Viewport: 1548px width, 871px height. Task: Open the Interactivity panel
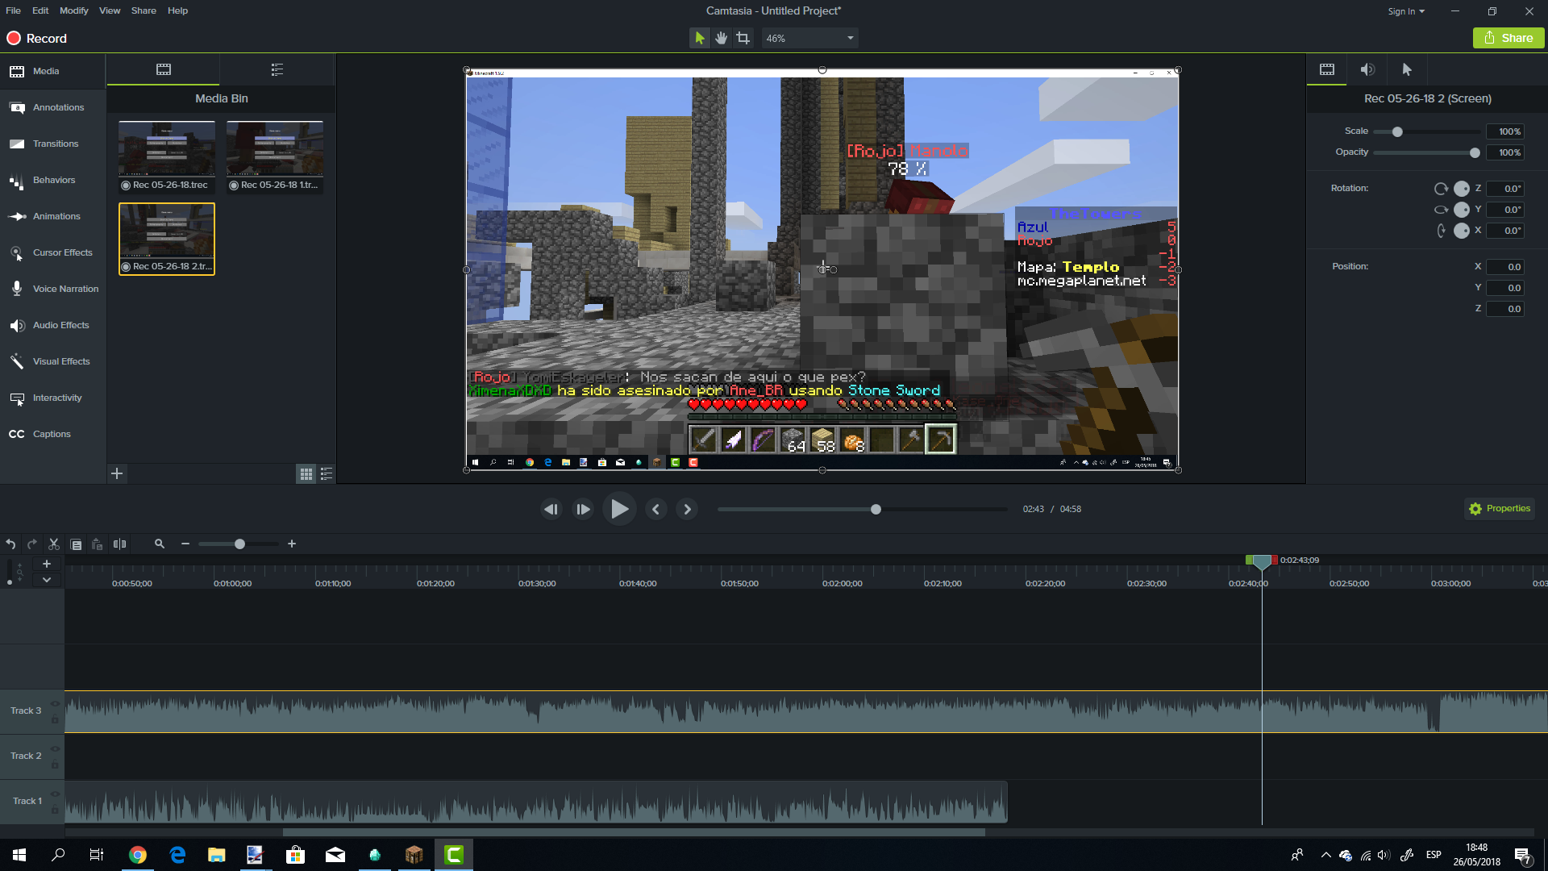click(x=52, y=398)
